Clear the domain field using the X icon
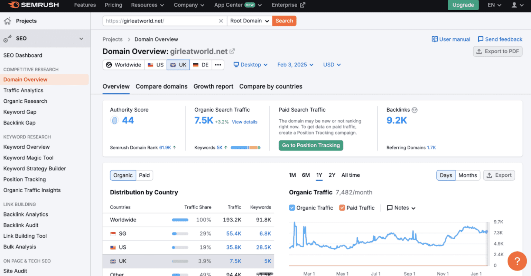Viewport: 531px width, 276px height. point(221,21)
